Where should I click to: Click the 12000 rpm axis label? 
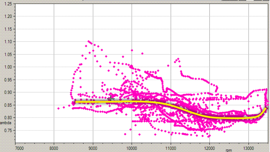(x=210, y=148)
